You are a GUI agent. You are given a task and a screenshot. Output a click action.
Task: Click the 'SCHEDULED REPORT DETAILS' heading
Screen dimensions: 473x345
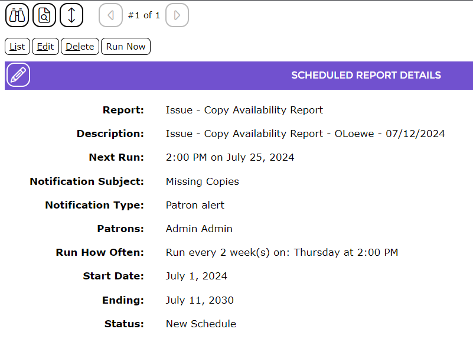tap(366, 75)
